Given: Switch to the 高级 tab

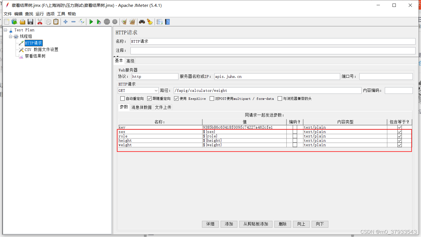Looking at the screenshot, I should coord(130,61).
